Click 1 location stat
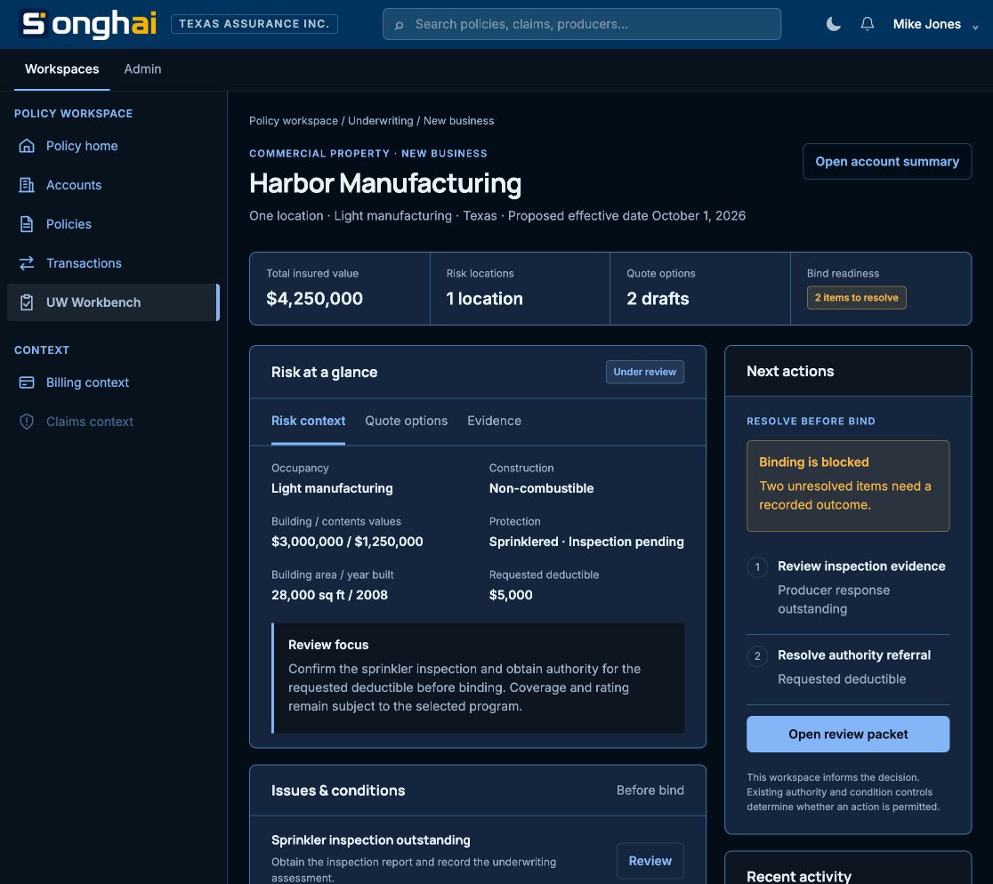This screenshot has width=993, height=884. coord(484,299)
